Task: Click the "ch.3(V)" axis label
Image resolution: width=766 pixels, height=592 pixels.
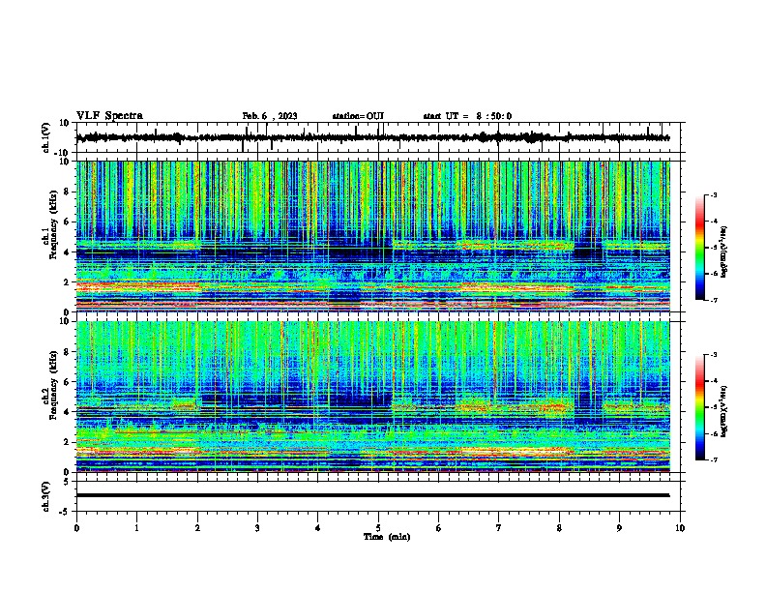Action: pyautogui.click(x=46, y=496)
